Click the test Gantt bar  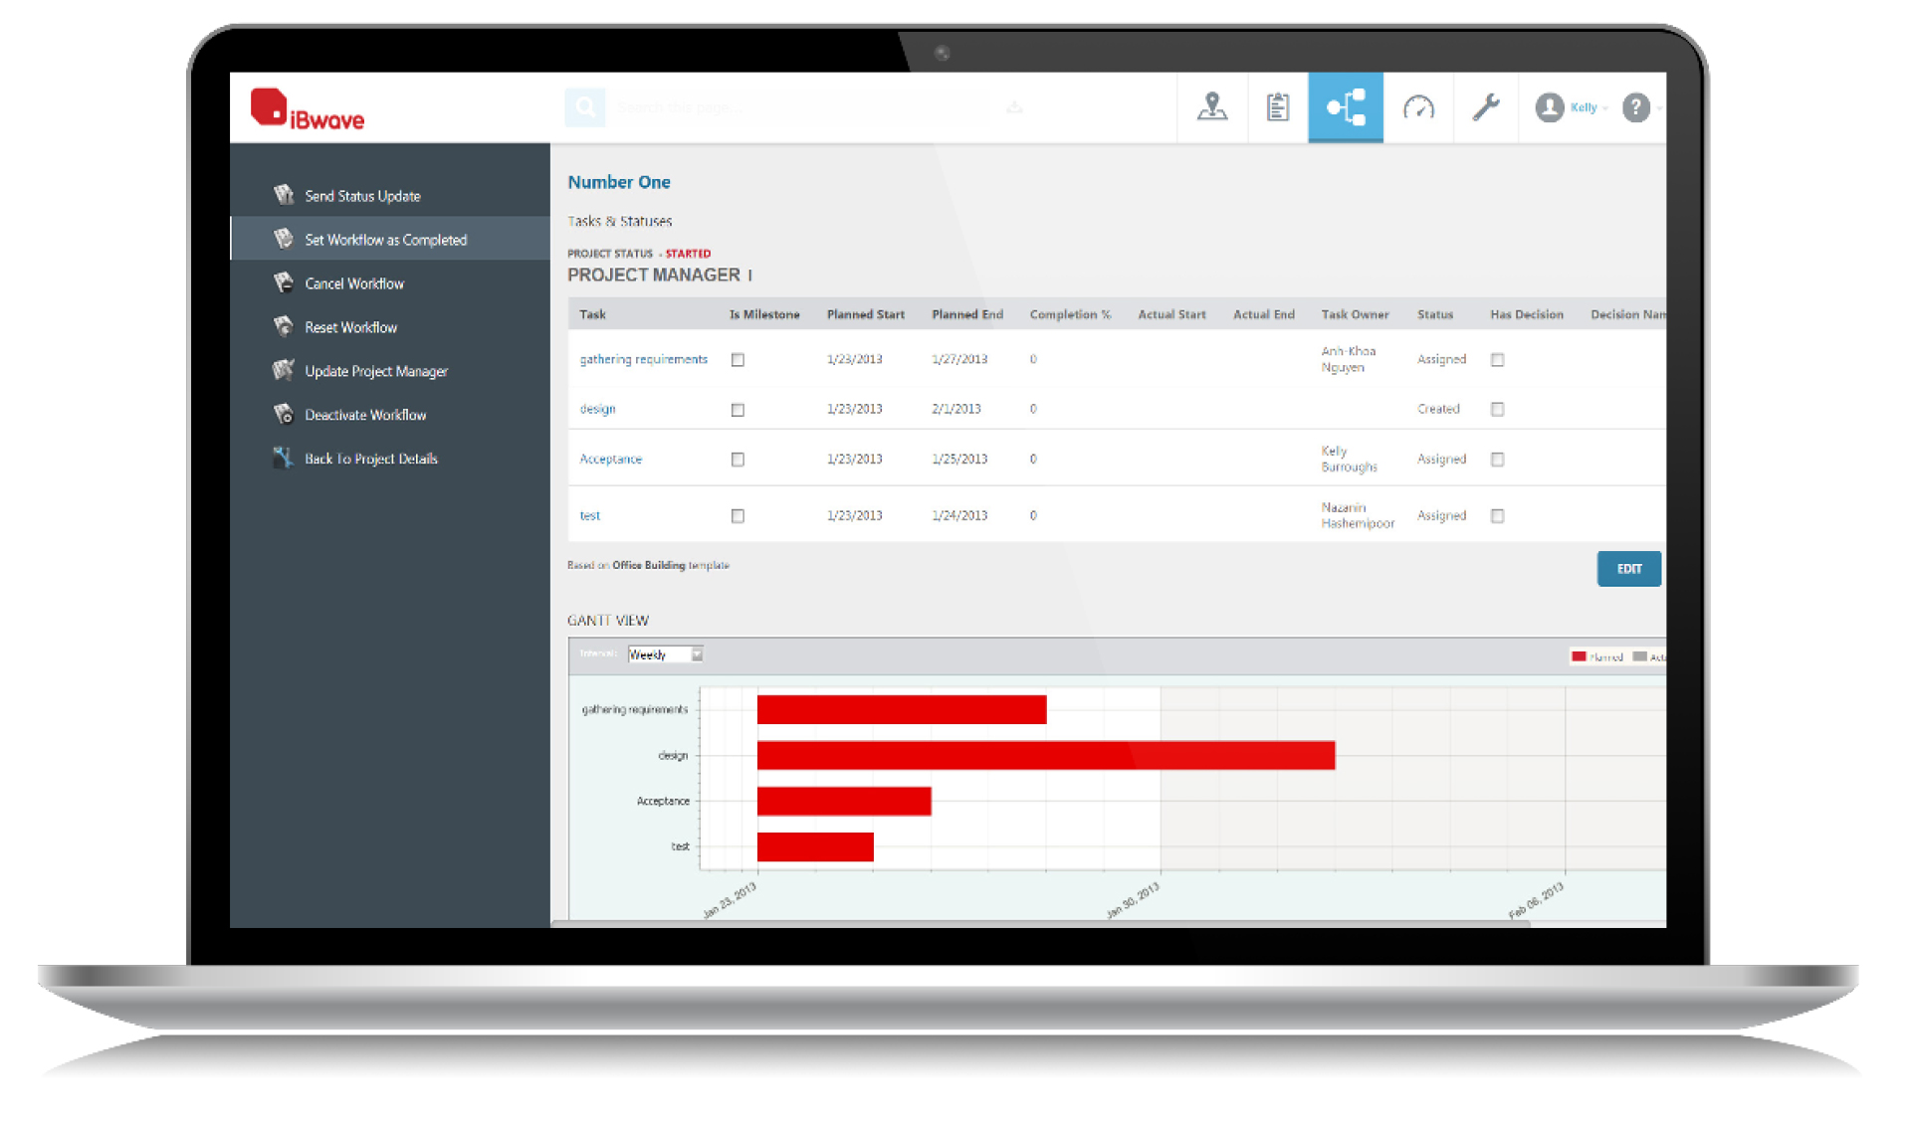coord(815,846)
